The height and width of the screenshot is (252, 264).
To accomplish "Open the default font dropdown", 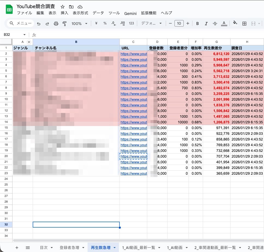I will pos(152,24).
